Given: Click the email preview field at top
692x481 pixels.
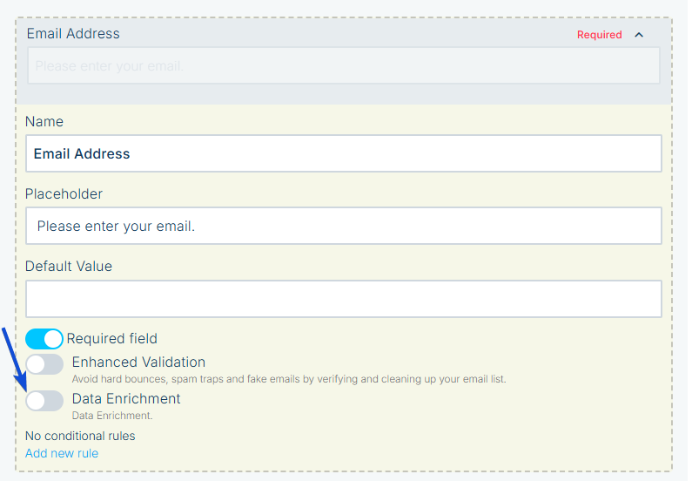Looking at the screenshot, I should 343,66.
